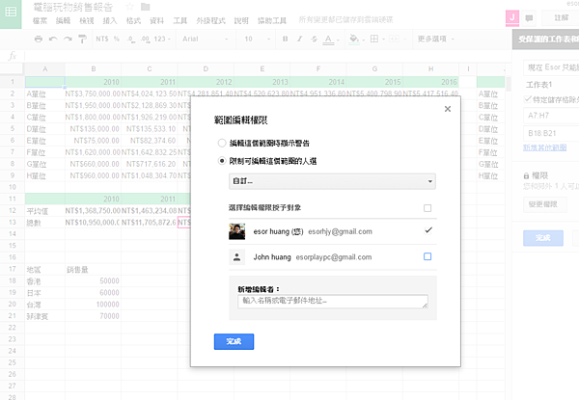Open the 說明 menu
This screenshot has width=579, height=400.
(x=241, y=20)
